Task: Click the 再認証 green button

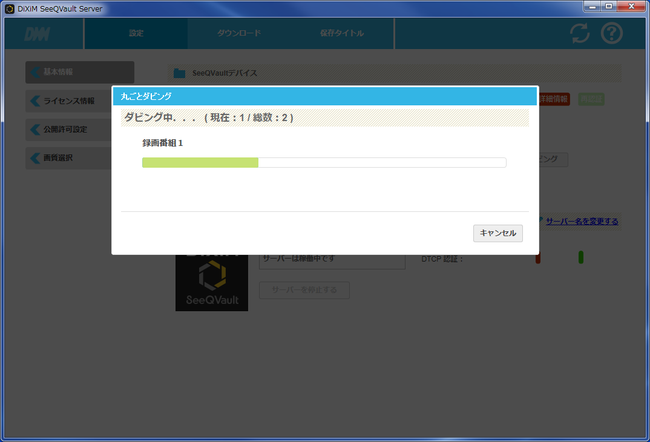Action: pyautogui.click(x=591, y=99)
